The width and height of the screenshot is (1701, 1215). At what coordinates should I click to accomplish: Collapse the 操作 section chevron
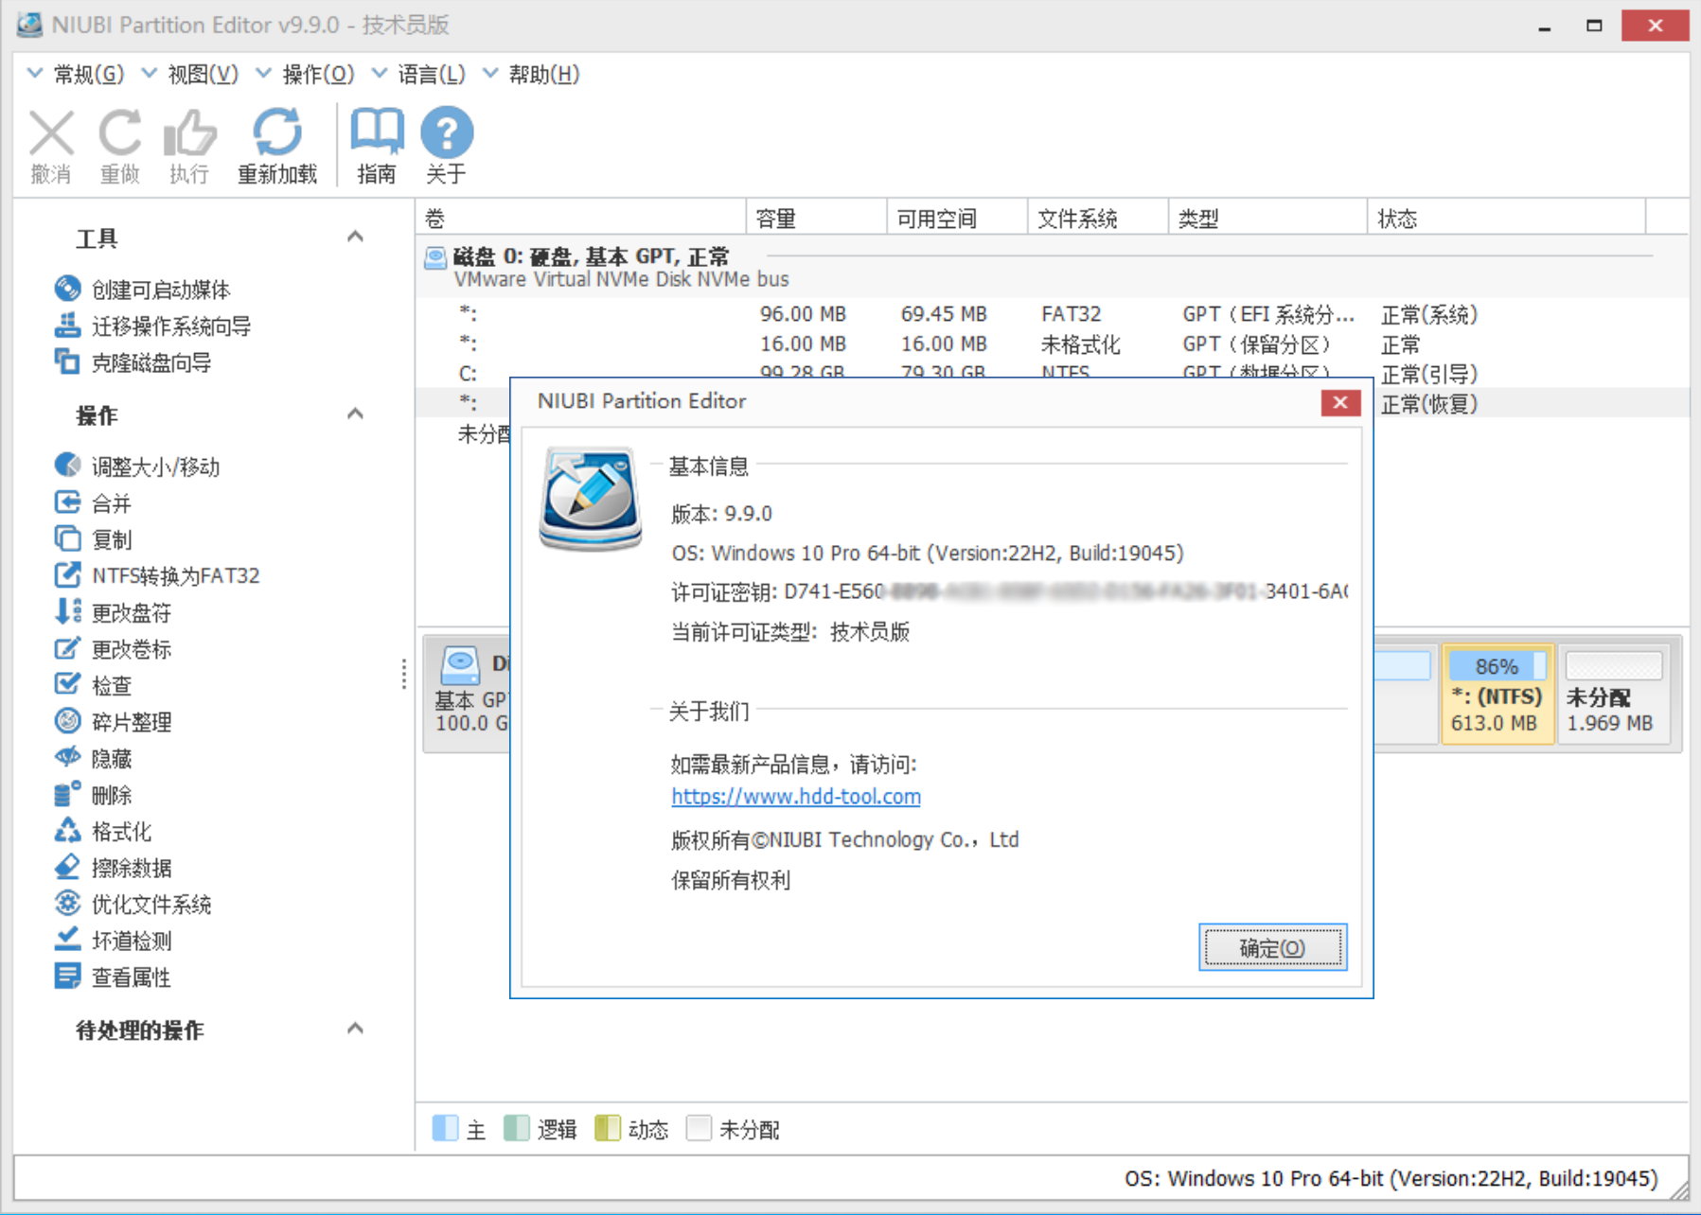[356, 414]
